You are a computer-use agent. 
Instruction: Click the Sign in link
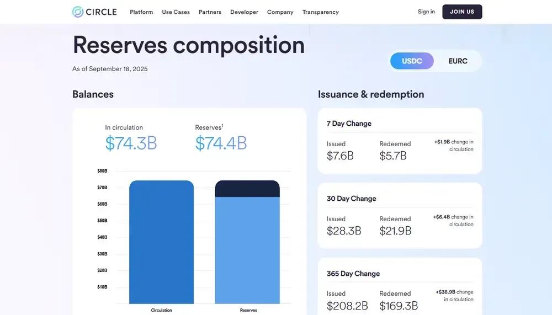426,12
